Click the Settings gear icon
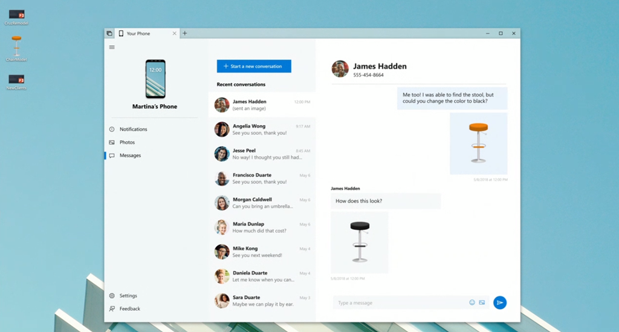This screenshot has height=332, width=619. coord(112,296)
